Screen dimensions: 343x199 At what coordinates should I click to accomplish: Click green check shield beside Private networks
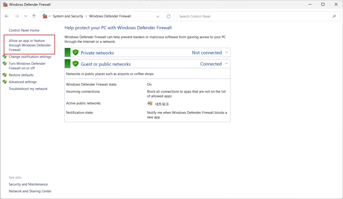(x=75, y=52)
